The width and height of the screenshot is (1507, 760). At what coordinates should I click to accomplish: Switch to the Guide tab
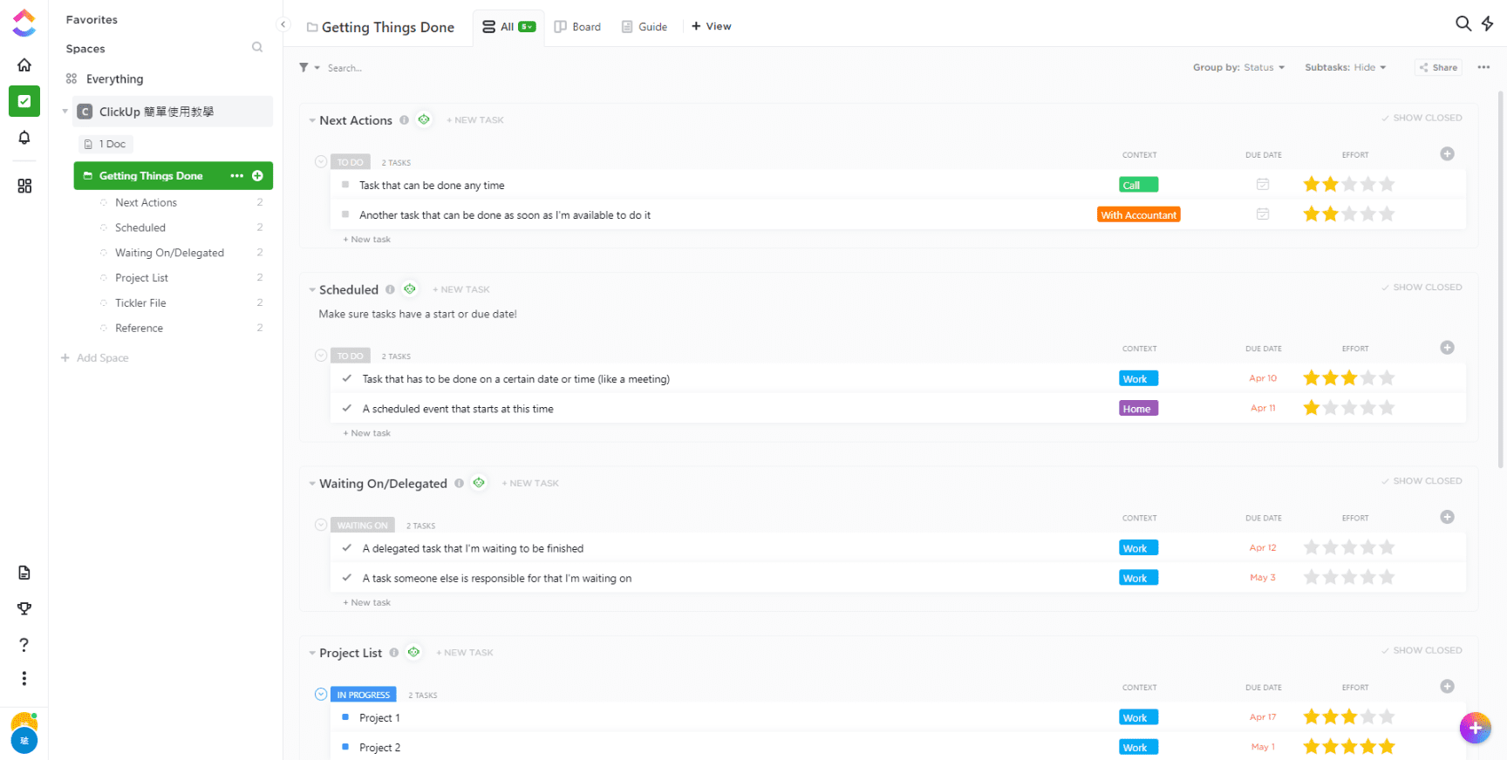pos(644,27)
